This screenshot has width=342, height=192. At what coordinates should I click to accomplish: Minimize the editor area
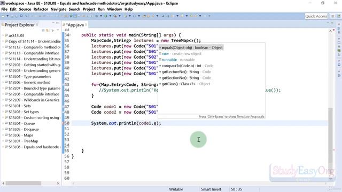tap(328, 23)
